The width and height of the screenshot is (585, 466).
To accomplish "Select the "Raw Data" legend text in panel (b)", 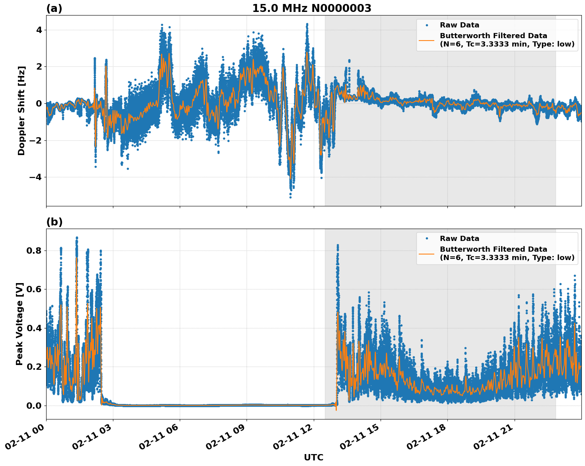I will point(459,239).
